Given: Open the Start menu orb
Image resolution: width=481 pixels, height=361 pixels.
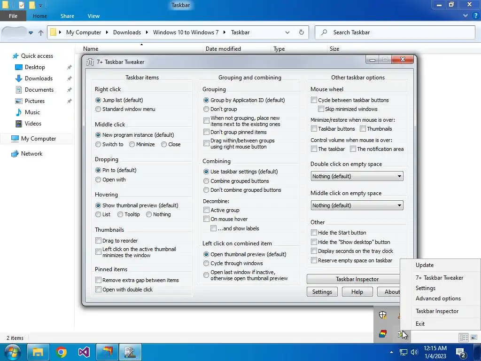Looking at the screenshot, I should point(12,352).
